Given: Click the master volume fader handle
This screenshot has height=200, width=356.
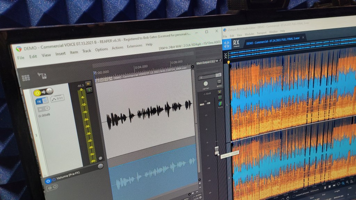Looking at the screenshot, I should pos(217,151).
